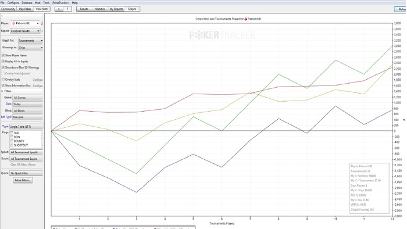The width and height of the screenshot is (407, 229).
Task: Open the Game filter showing All Games
Action: coord(27,98)
